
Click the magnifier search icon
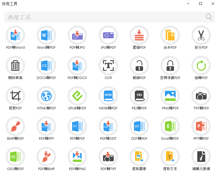[209, 17]
